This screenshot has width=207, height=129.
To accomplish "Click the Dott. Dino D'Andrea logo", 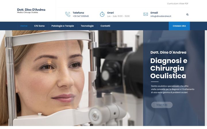I will pos(31,11).
